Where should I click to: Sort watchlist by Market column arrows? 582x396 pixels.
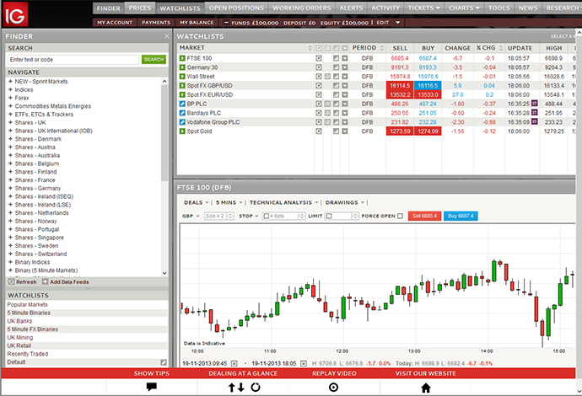pyautogui.click(x=310, y=48)
